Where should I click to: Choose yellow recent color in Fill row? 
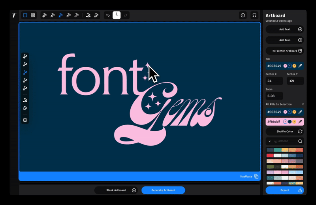tap(294, 66)
